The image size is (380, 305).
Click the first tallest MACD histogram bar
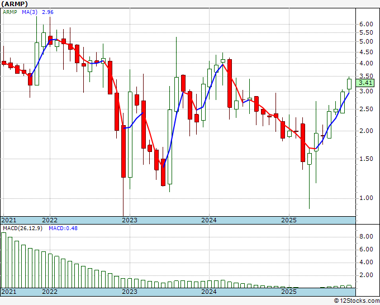[4, 260]
